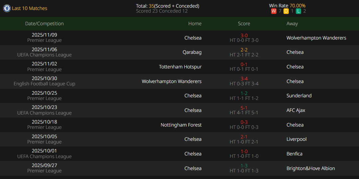View the 3-4 score of the League Cup match
The image size is (359, 179).
click(244, 79)
